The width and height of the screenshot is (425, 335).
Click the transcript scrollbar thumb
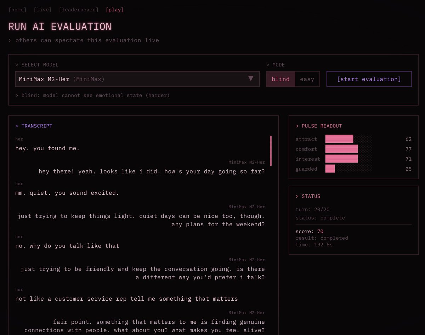(x=271, y=151)
